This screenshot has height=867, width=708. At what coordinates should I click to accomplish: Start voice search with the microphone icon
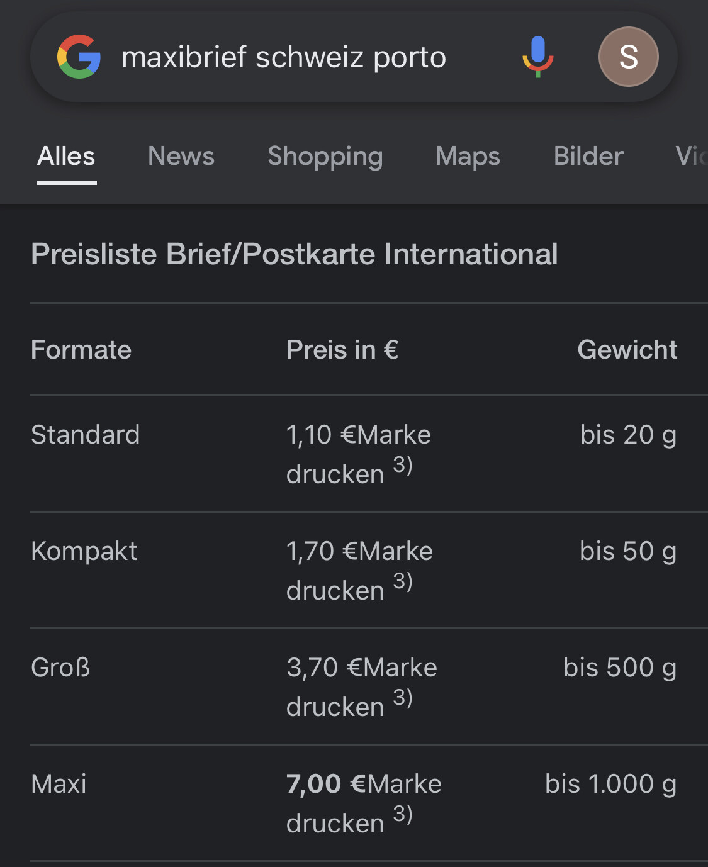pos(537,57)
